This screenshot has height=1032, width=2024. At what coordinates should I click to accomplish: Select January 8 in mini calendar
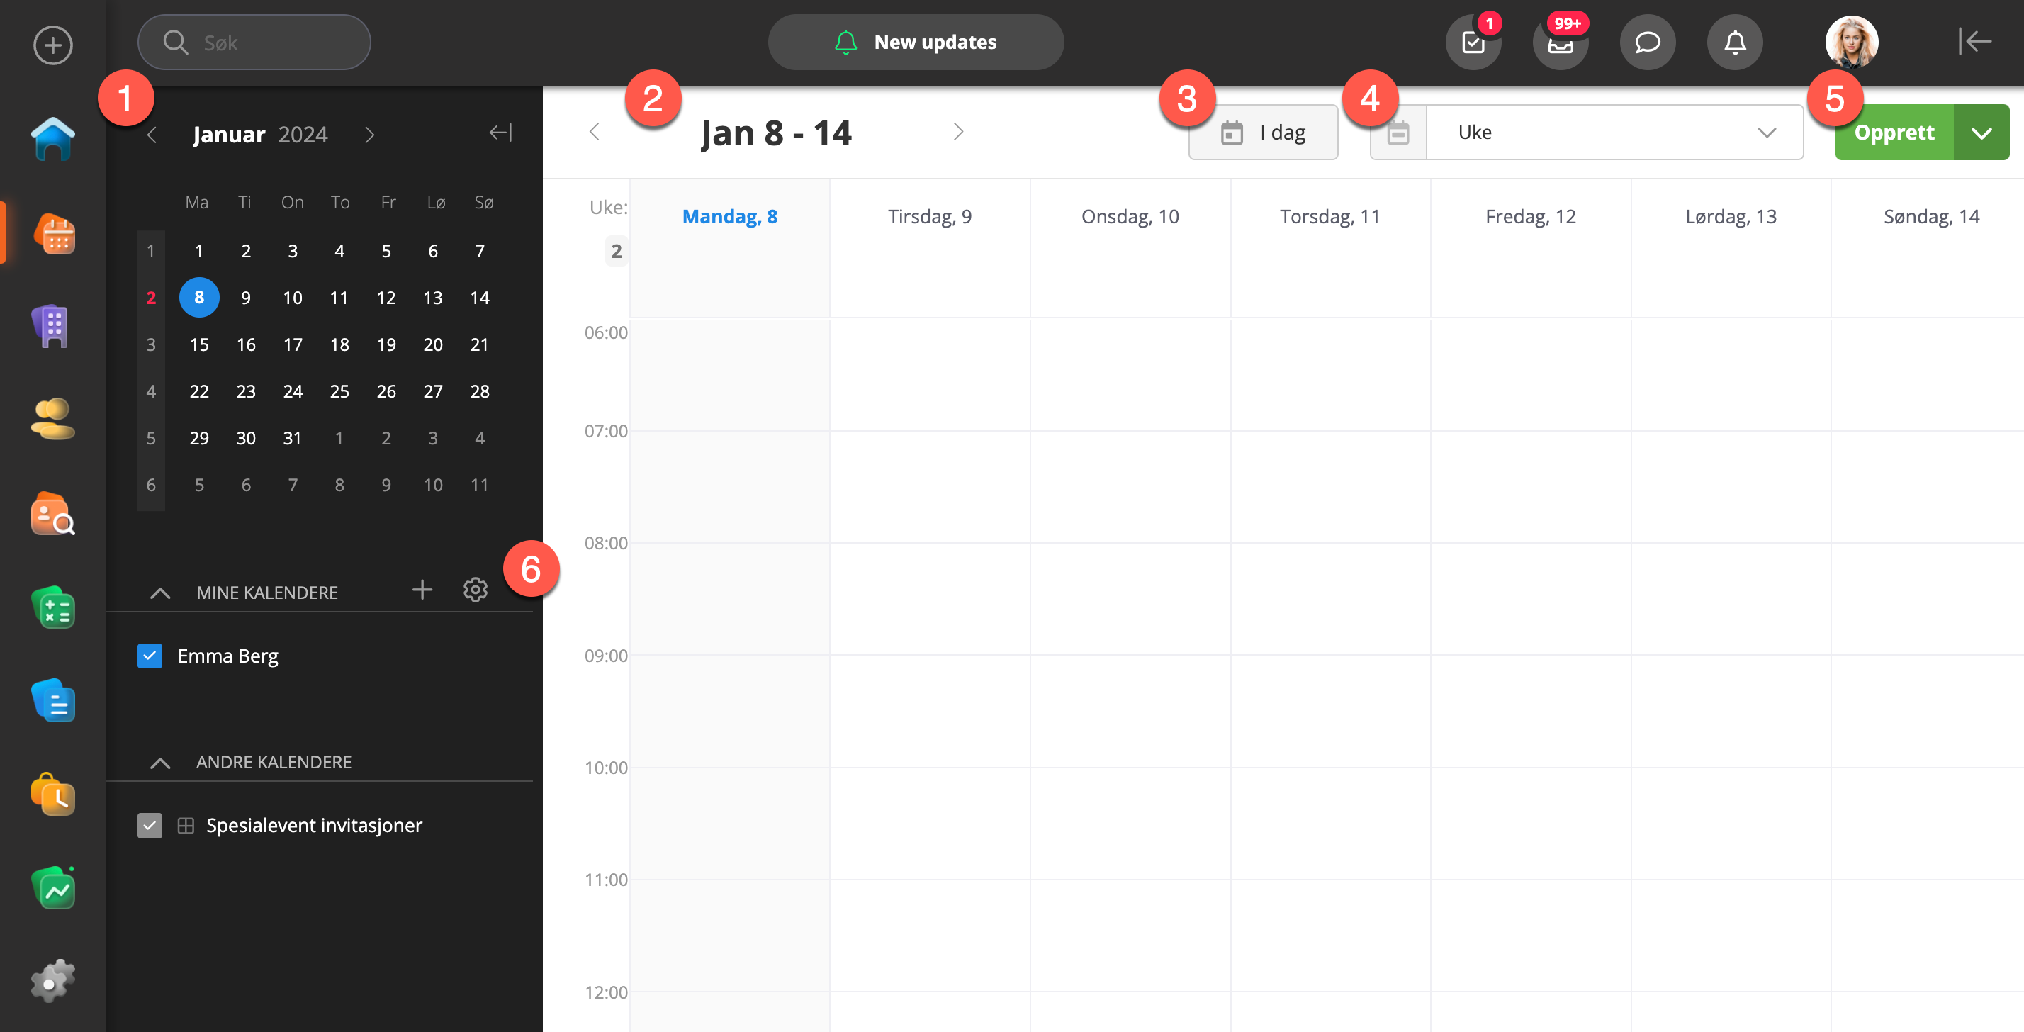coord(200,298)
